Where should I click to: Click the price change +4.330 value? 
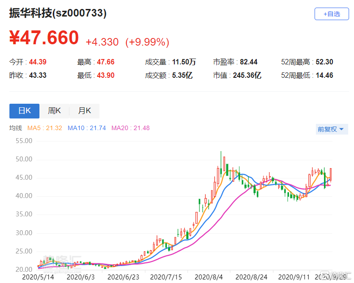click(x=102, y=42)
